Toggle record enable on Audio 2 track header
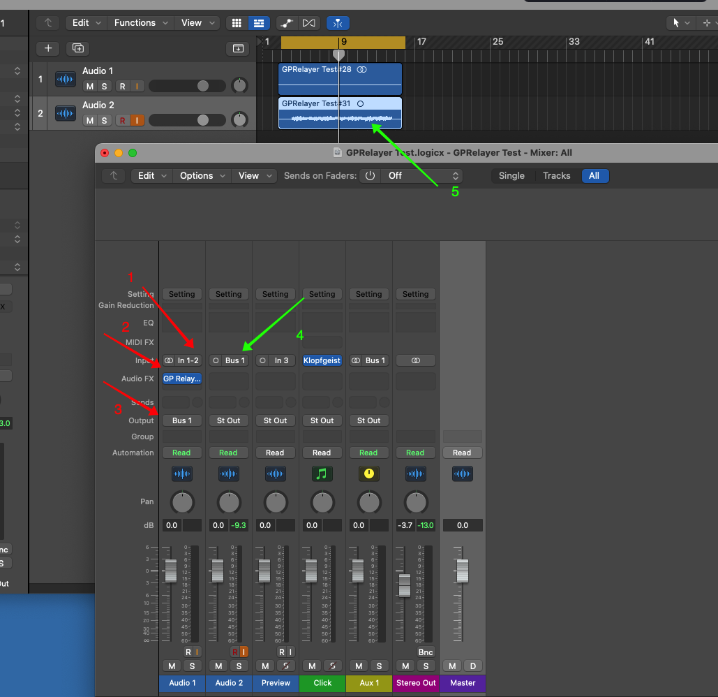This screenshot has width=718, height=697. (123, 121)
